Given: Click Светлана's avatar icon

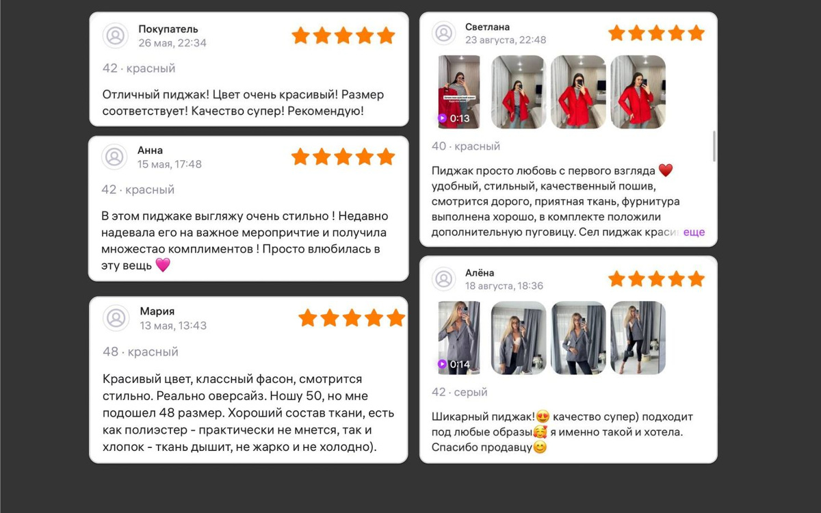Looking at the screenshot, I should tap(444, 33).
